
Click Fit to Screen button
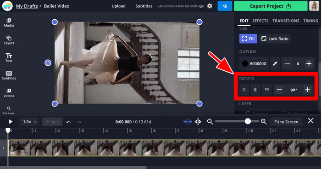click(286, 122)
